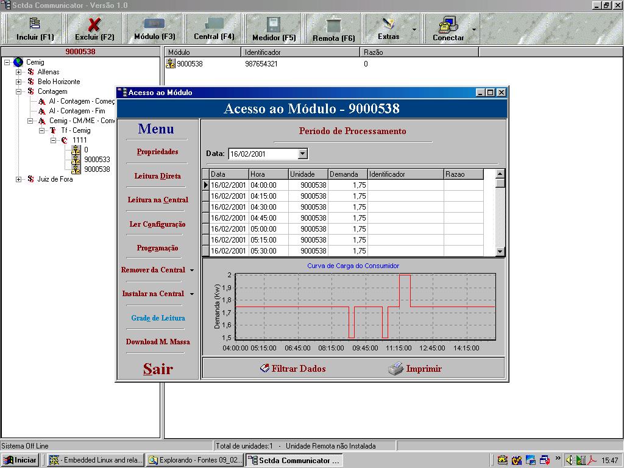The image size is (624, 468).
Task: Click the icon of tree module 9000538
Action: pyautogui.click(x=76, y=169)
